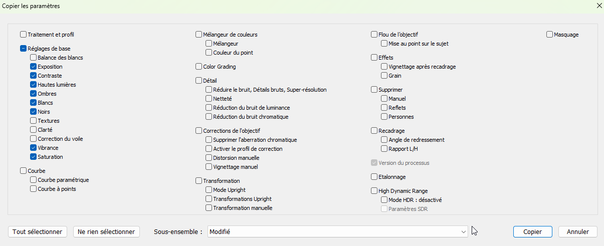The image size is (604, 246).
Task: Enable the Balance des blancs checkbox
Action: (x=33, y=58)
